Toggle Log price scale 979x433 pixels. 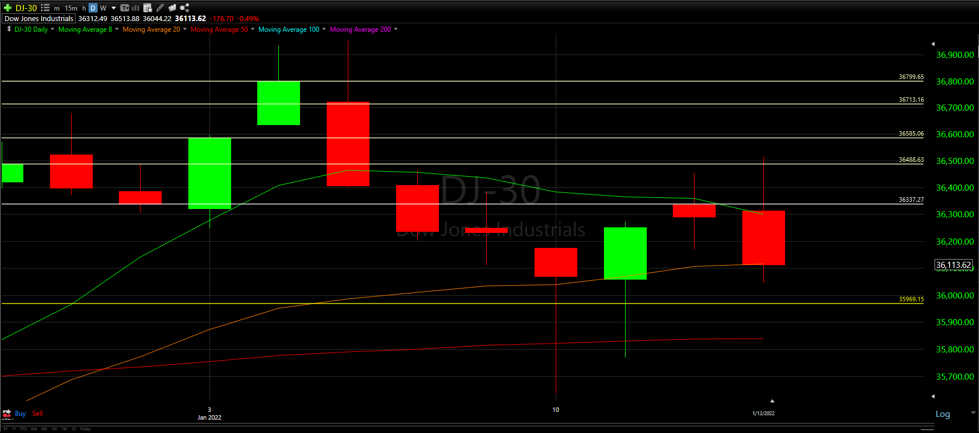point(943,414)
